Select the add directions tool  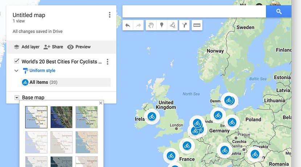click(x=185, y=25)
